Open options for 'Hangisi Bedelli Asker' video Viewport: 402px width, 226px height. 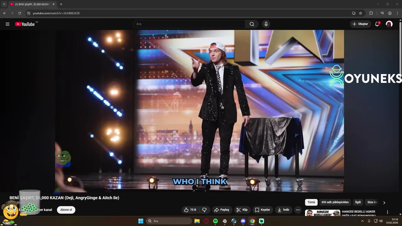[x=387, y=213]
